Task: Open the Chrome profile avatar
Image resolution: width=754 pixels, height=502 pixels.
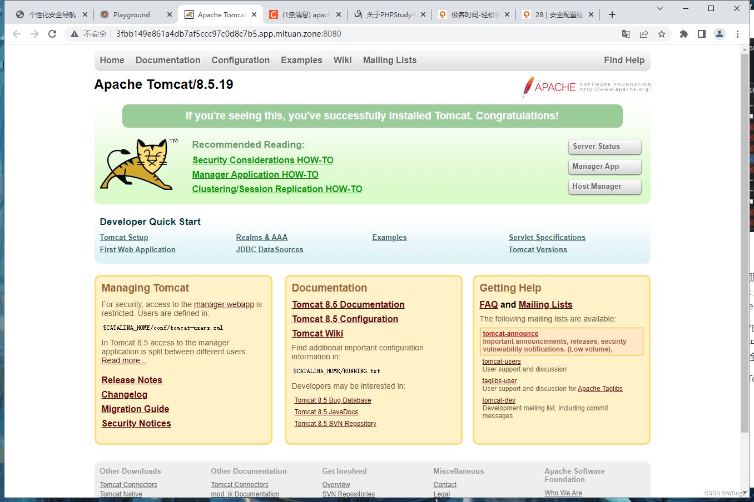Action: [720, 34]
